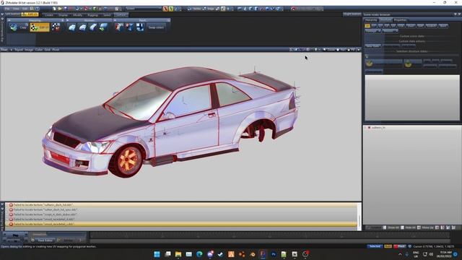Select the texture error row for sultanrs_dash_lod.dds
The width and height of the screenshot is (462, 260).
click(181, 205)
